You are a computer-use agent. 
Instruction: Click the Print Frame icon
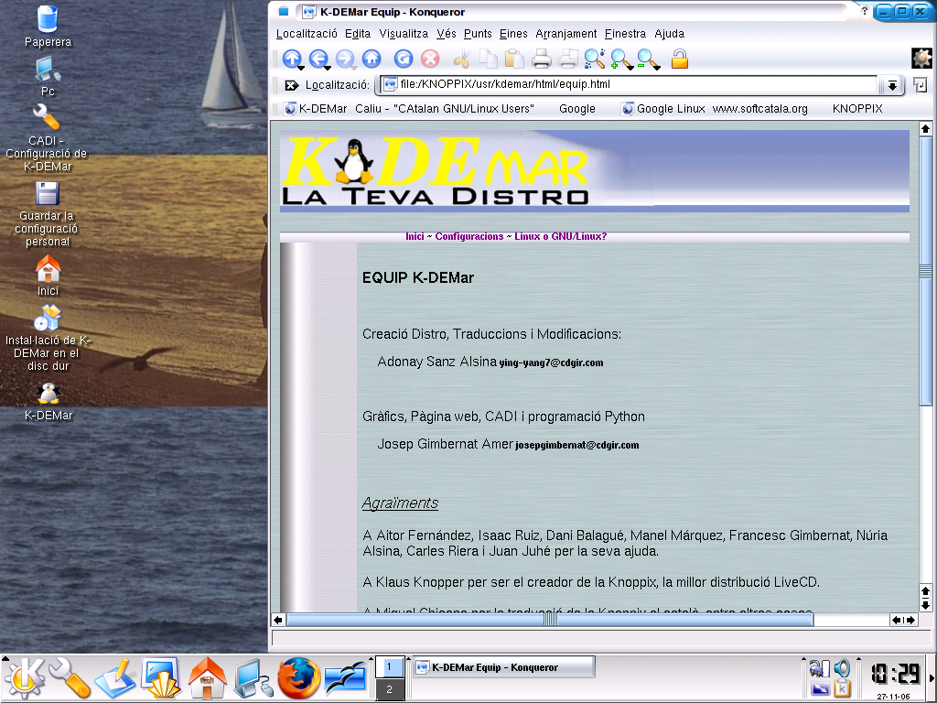pos(568,59)
